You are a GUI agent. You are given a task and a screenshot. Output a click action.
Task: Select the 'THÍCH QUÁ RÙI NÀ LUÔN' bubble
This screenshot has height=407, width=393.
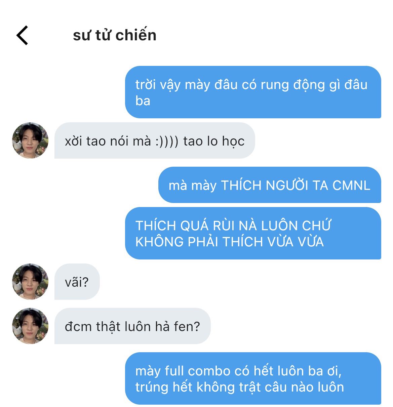253,233
